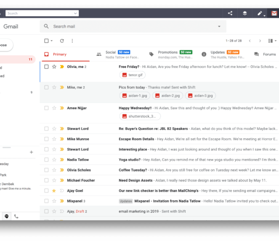279x241 pixels.
Task: Open the email marketing in 2019 draft
Action: point(159,211)
